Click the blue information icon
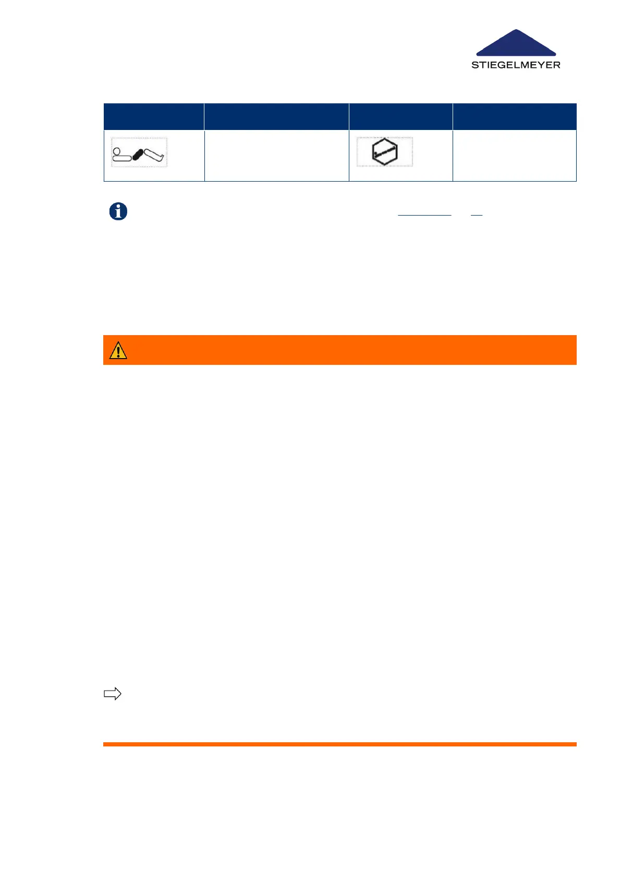 coord(118,211)
